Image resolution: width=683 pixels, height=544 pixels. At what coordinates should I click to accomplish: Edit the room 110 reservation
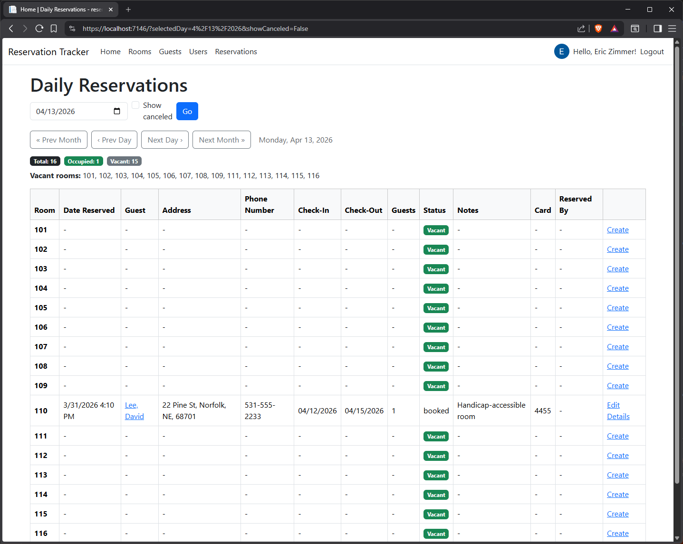[613, 405]
